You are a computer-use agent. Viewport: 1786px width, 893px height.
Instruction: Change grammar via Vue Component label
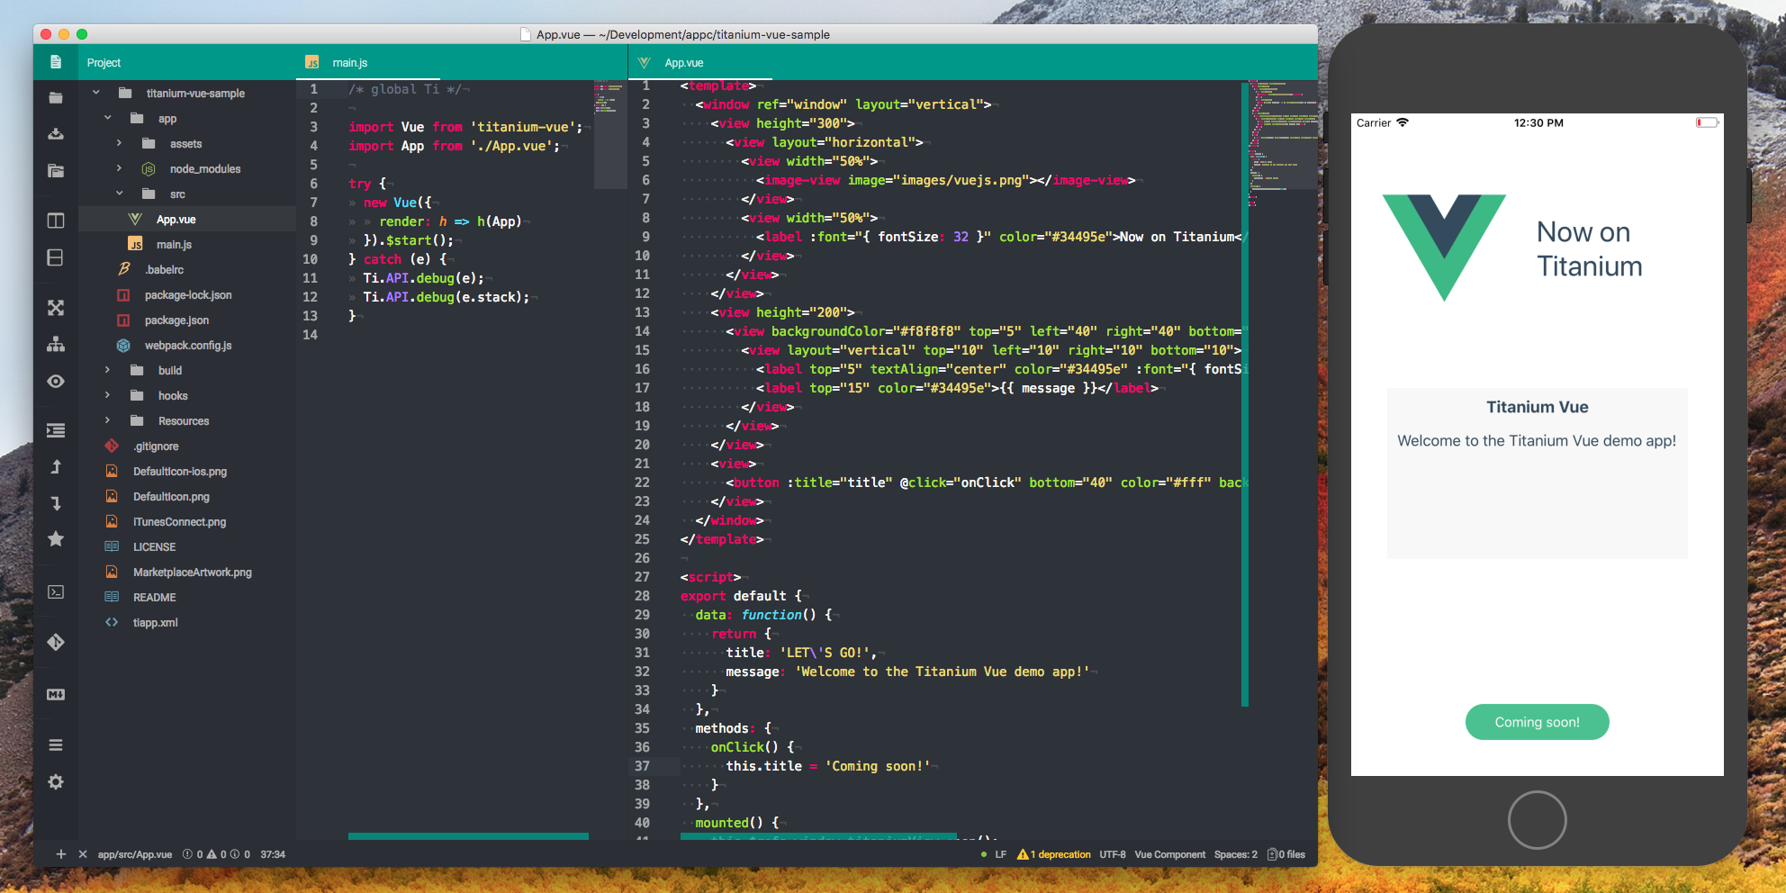[x=1169, y=854]
